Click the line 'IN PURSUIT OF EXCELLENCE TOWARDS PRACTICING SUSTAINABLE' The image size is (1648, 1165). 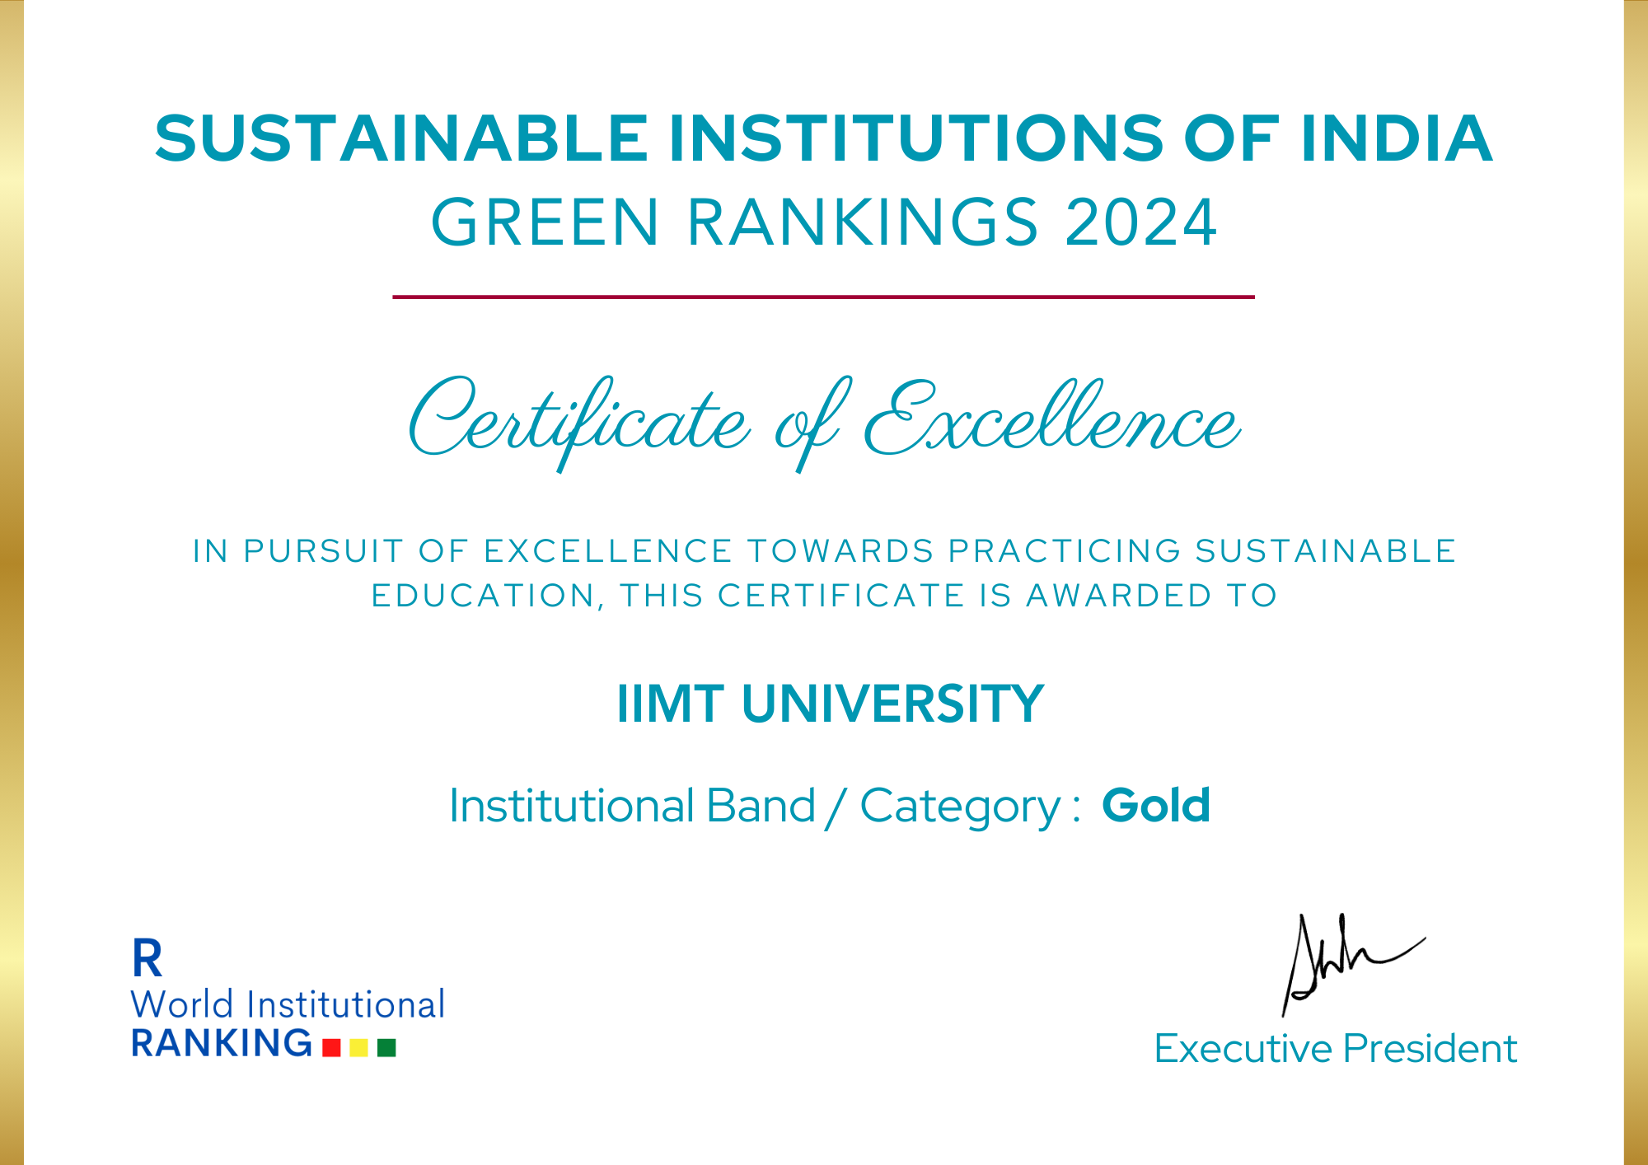click(x=824, y=551)
